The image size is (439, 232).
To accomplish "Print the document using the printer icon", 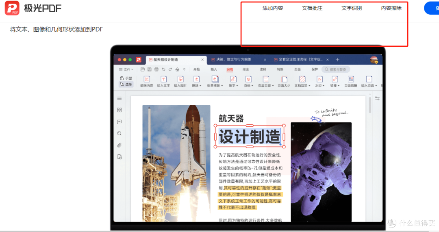I will click(x=156, y=69).
